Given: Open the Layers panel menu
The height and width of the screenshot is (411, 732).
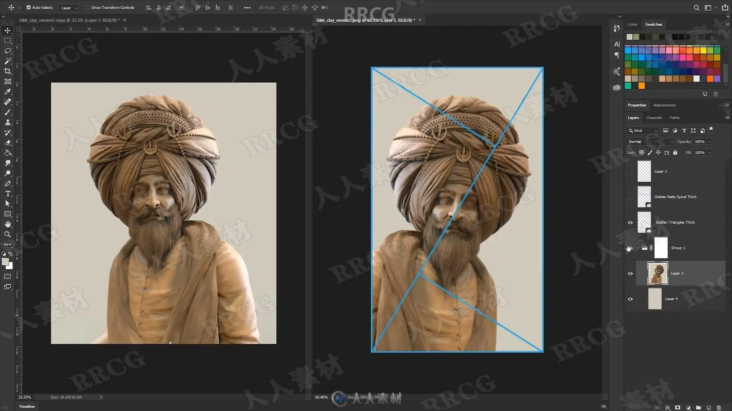Looking at the screenshot, I should [727, 118].
